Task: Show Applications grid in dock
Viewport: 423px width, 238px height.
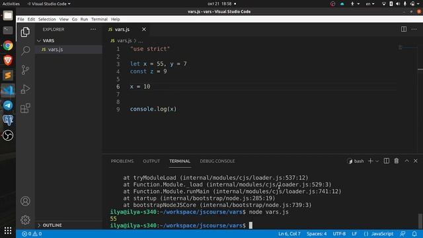Action: [x=8, y=231]
